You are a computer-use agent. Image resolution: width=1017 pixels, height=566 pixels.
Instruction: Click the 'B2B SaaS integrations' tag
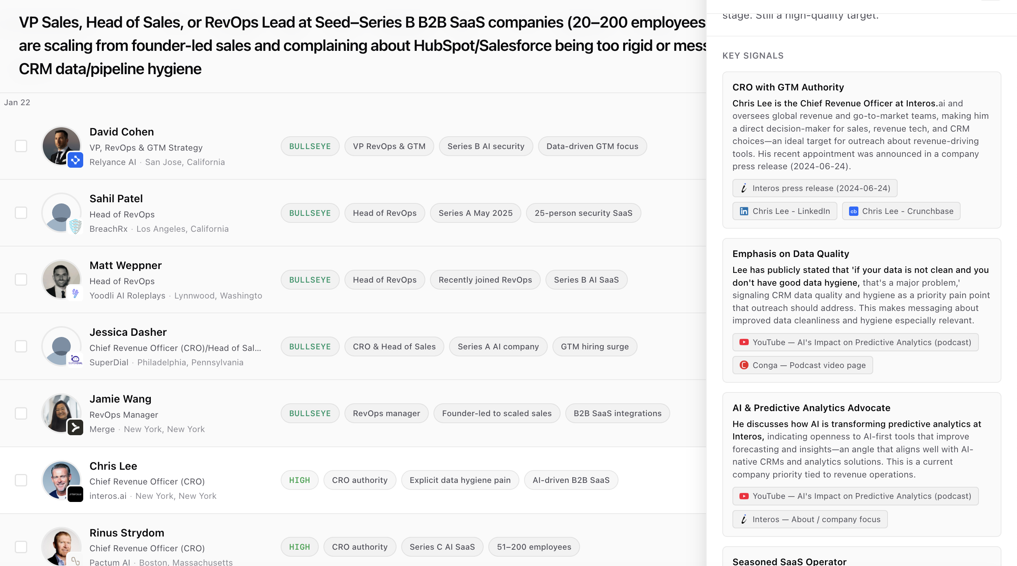pos(617,413)
